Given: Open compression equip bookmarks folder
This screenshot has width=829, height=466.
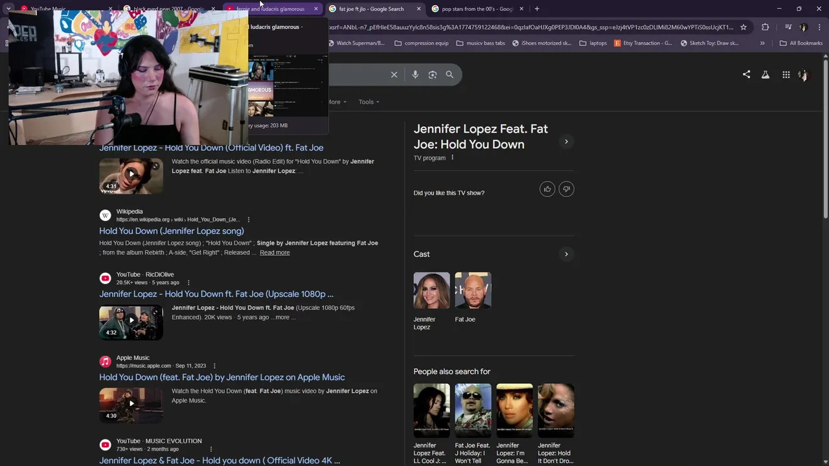Looking at the screenshot, I should click(x=422, y=43).
